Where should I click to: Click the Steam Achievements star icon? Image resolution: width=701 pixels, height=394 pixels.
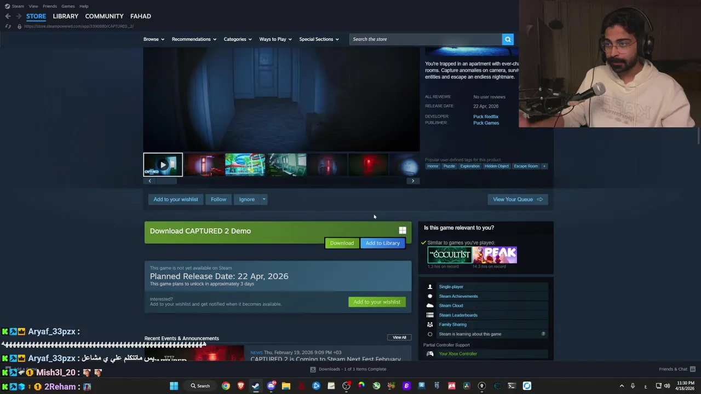430,296
